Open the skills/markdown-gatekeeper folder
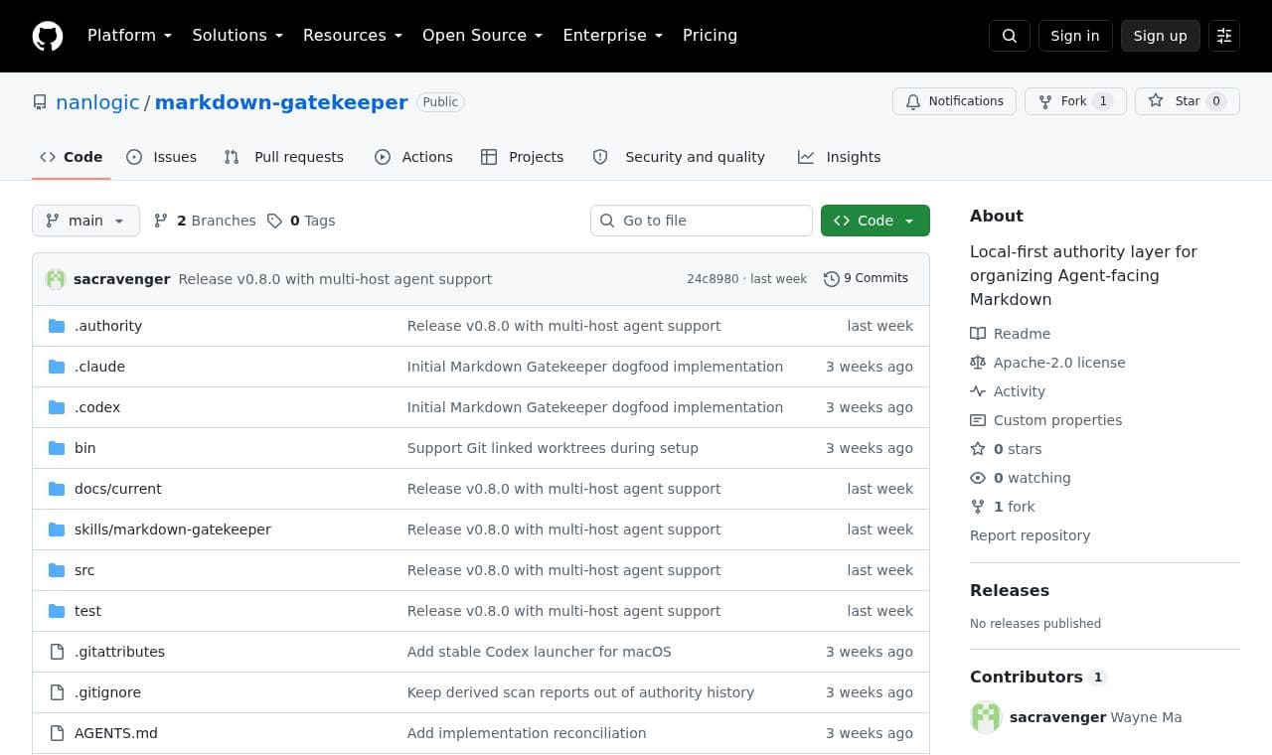Image resolution: width=1272 pixels, height=755 pixels. [173, 529]
